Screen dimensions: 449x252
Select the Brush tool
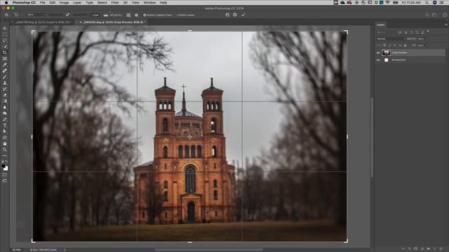(5, 77)
